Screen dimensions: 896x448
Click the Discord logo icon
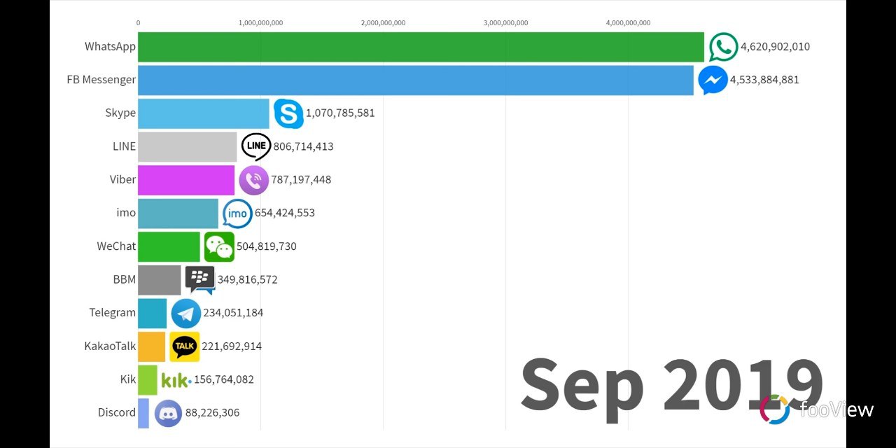point(168,413)
